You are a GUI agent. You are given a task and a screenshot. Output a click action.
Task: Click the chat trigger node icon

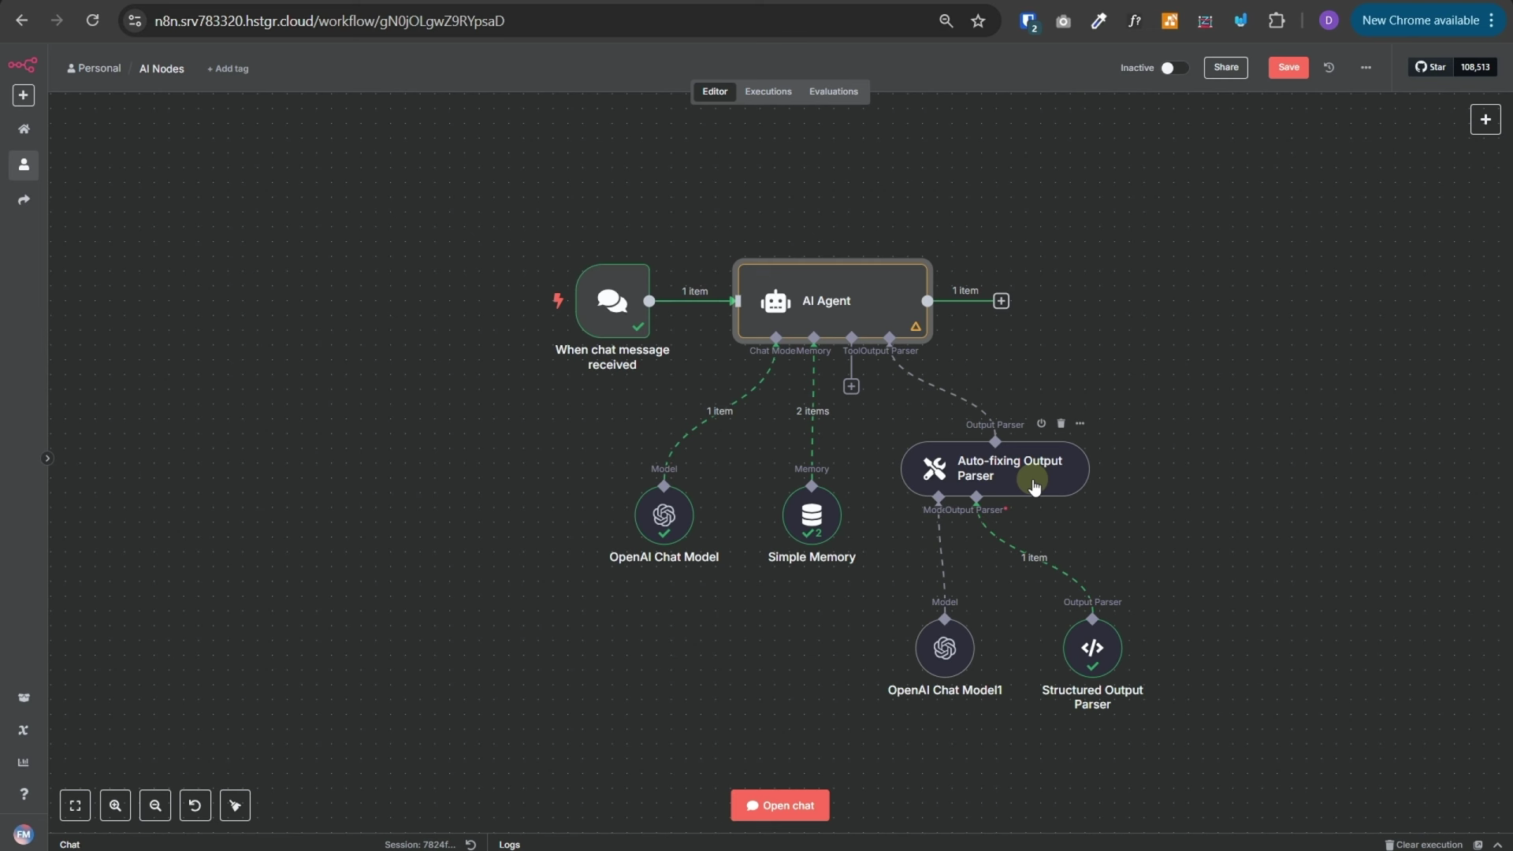612,301
